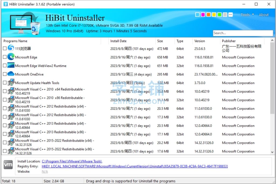Click version 23.174.0820.00... cell
The image size is (276, 184).
(206, 74)
